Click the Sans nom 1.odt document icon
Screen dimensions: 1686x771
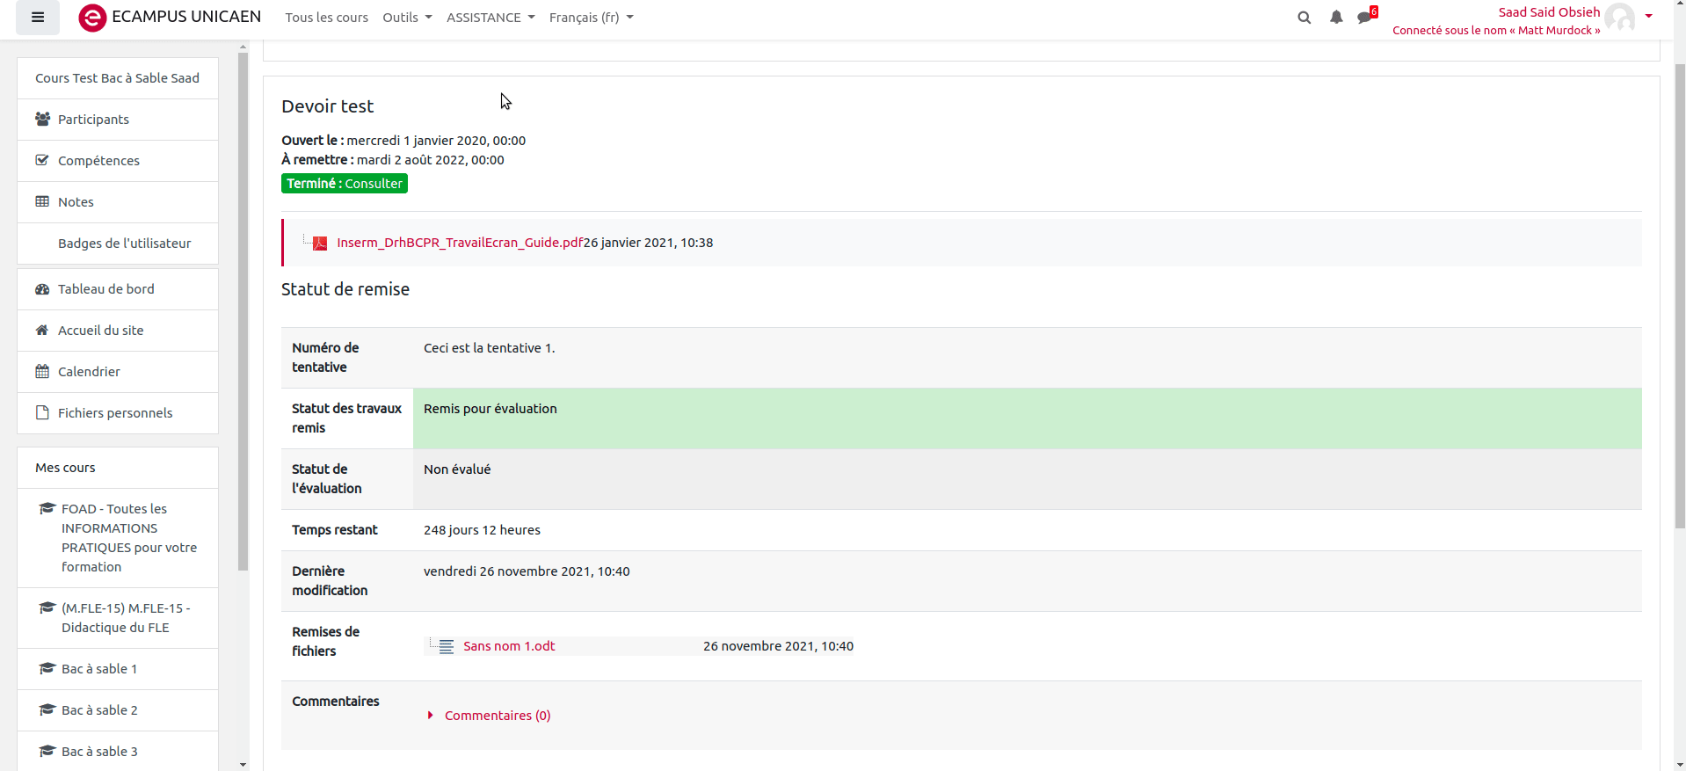(x=447, y=647)
